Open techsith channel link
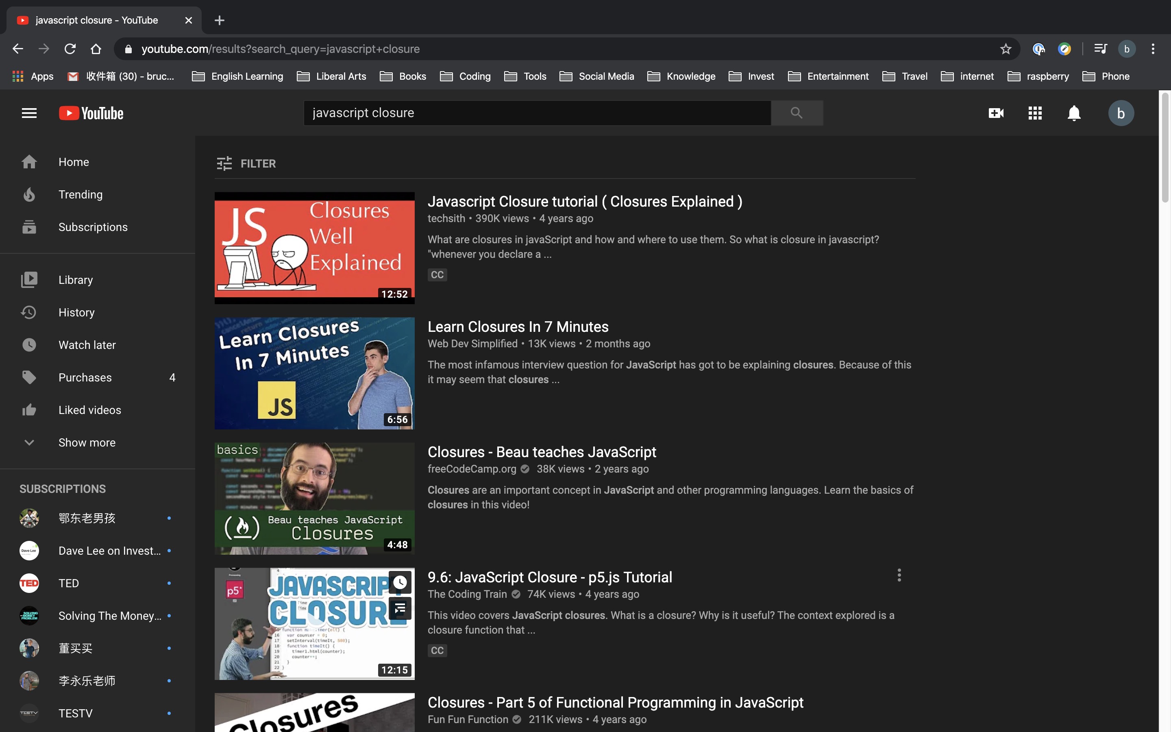 click(446, 218)
